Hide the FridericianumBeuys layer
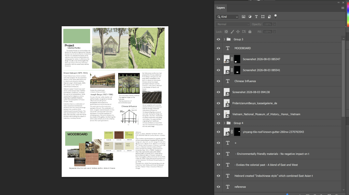Image resolution: width=349 pixels, height=195 pixels. [x=218, y=103]
